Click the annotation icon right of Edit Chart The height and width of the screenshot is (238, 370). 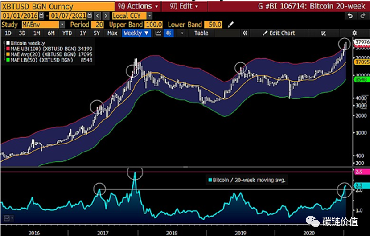pos(323,33)
